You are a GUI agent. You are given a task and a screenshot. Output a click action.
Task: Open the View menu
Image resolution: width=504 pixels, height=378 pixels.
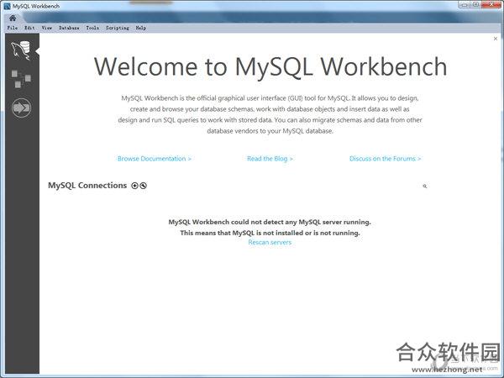click(47, 28)
